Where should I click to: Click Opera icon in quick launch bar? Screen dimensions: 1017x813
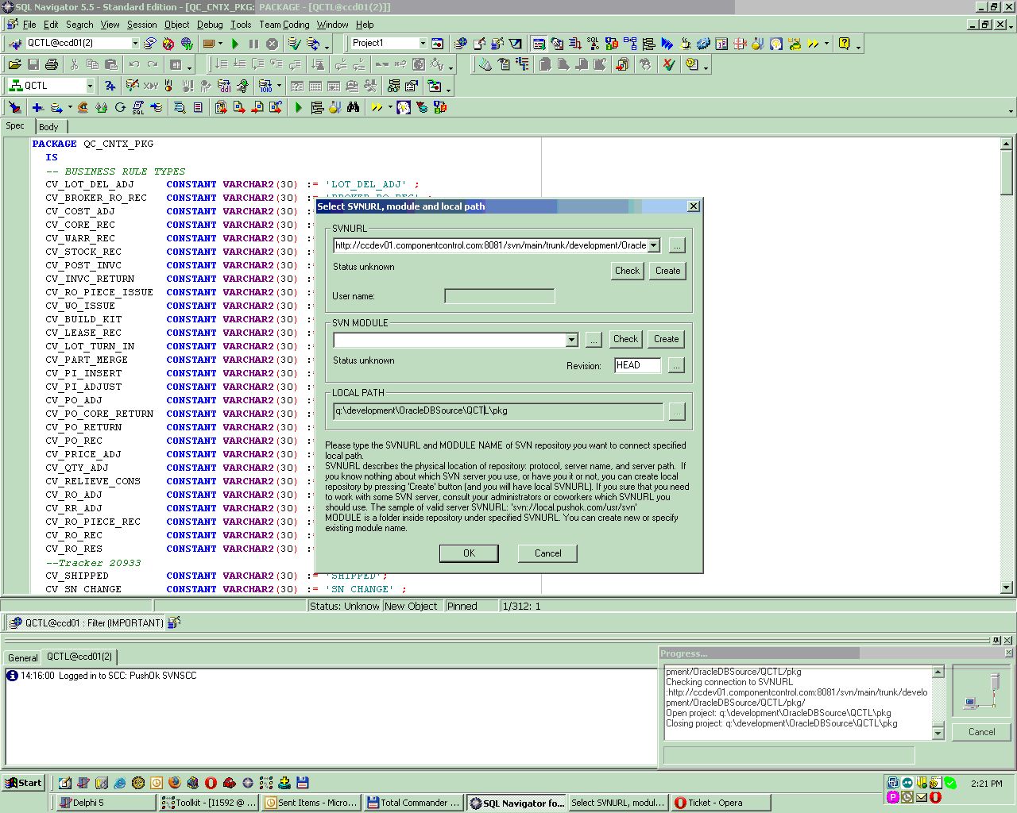pos(211,783)
